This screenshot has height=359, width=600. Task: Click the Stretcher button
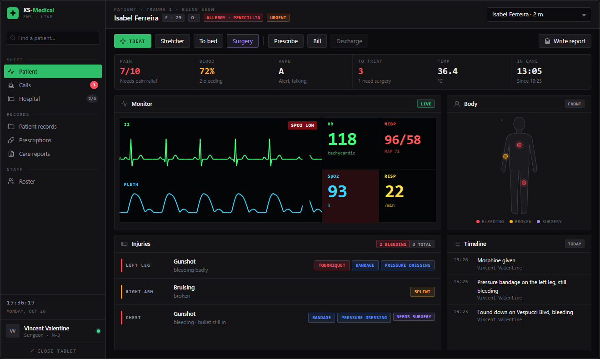172,41
